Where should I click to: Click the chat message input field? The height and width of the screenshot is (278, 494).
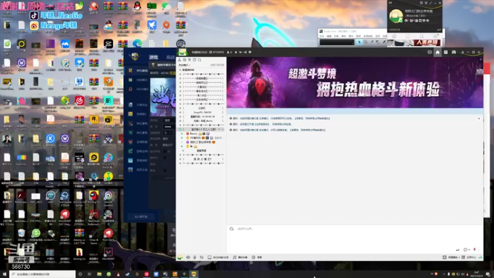(354, 237)
